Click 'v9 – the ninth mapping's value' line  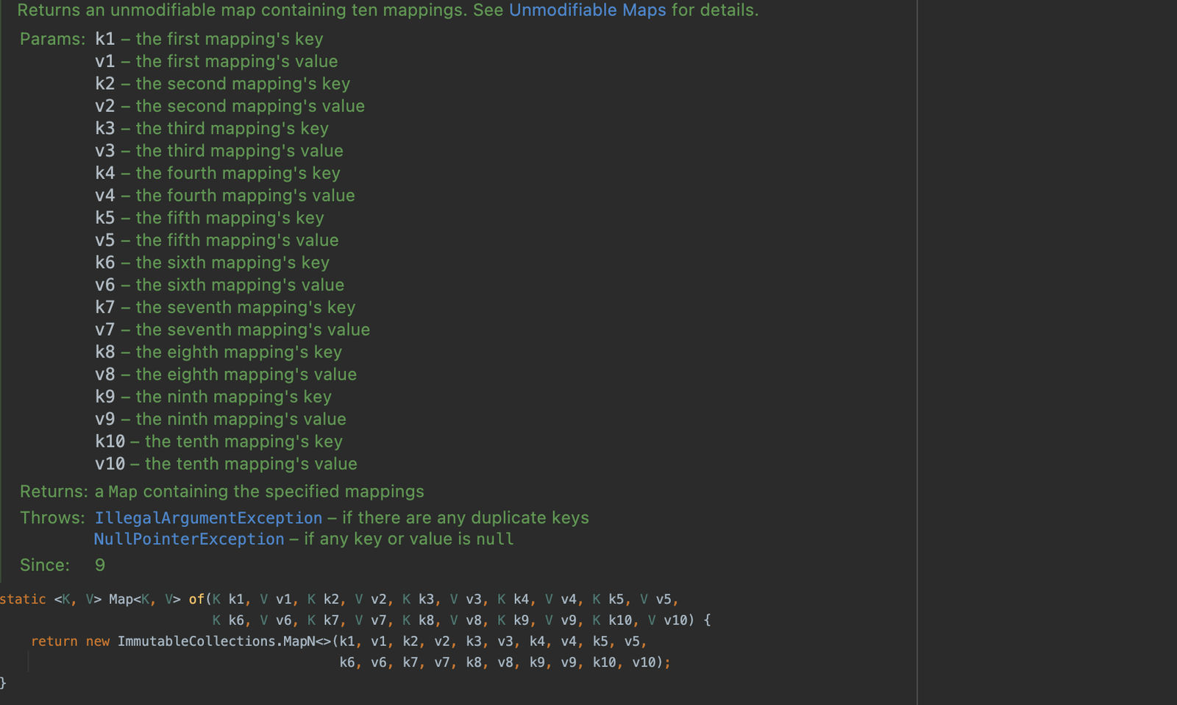221,419
